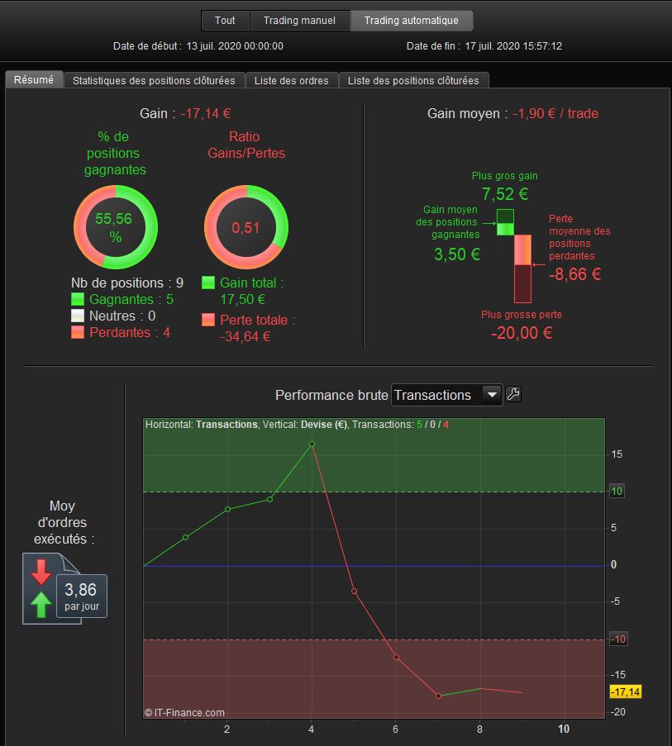
Task: Click the IT-Finance.com copyright link
Action: [184, 712]
